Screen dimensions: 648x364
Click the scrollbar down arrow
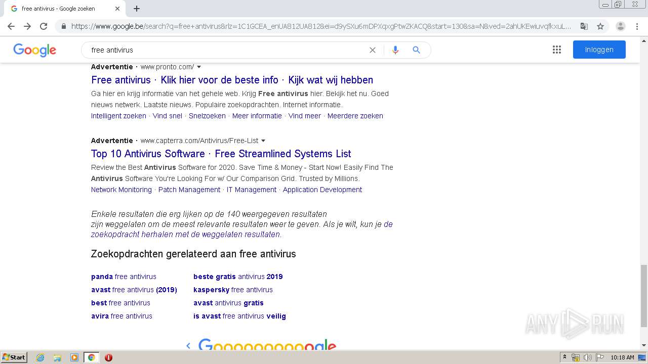click(644, 346)
